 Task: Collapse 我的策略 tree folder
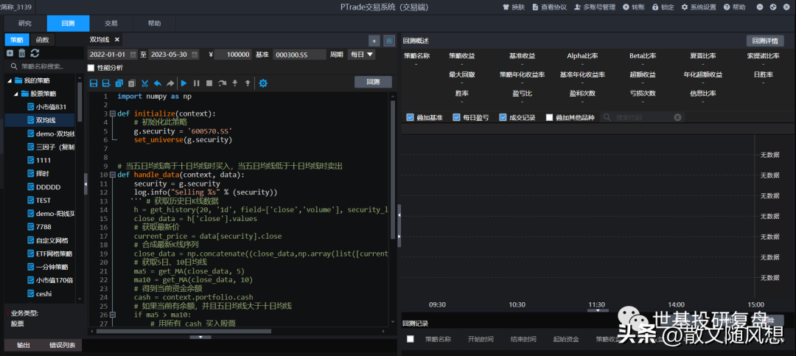click(9, 80)
